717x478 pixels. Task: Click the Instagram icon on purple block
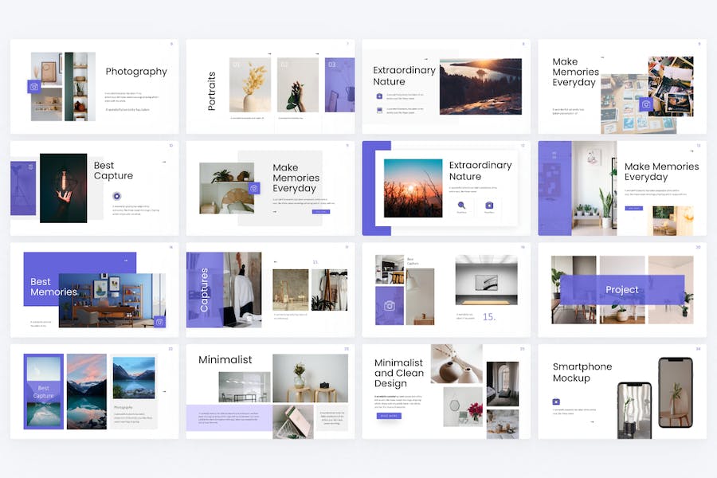click(390, 306)
